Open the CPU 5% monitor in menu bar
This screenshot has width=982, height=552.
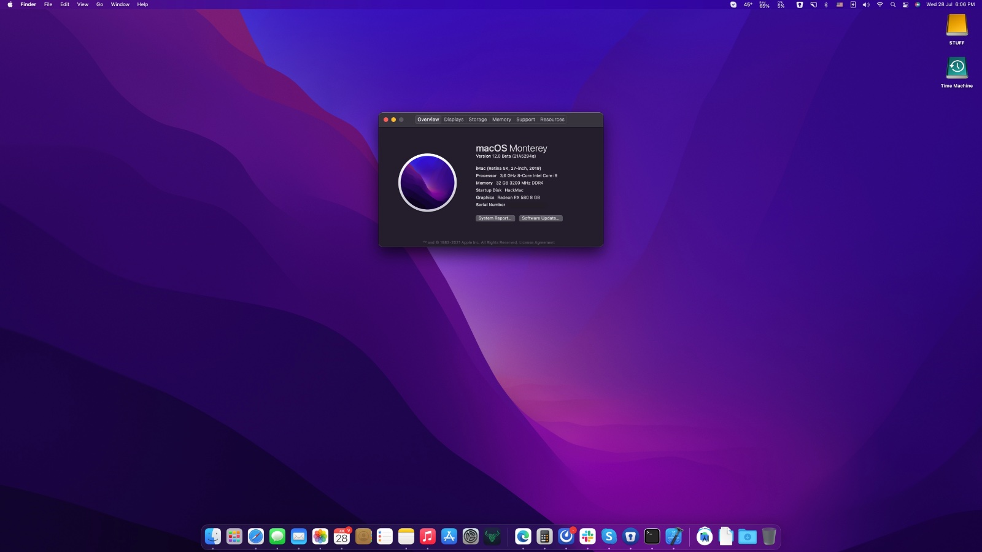point(781,4)
